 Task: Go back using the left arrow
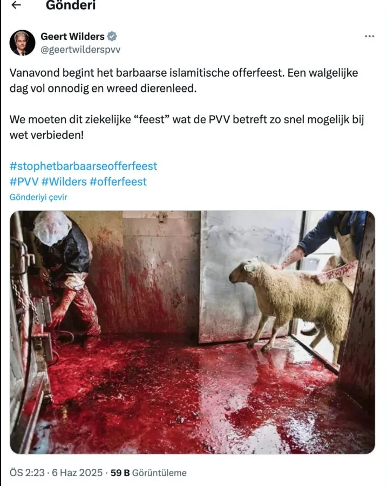click(16, 5)
